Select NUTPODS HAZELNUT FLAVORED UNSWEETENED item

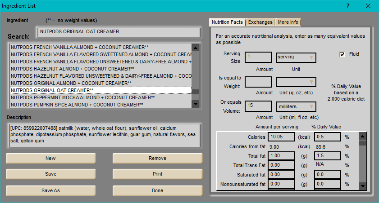tap(100, 76)
